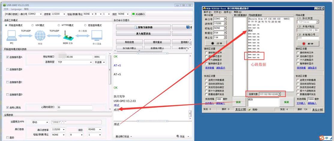Click the red 断开 disconnect button

[x=308, y=44]
